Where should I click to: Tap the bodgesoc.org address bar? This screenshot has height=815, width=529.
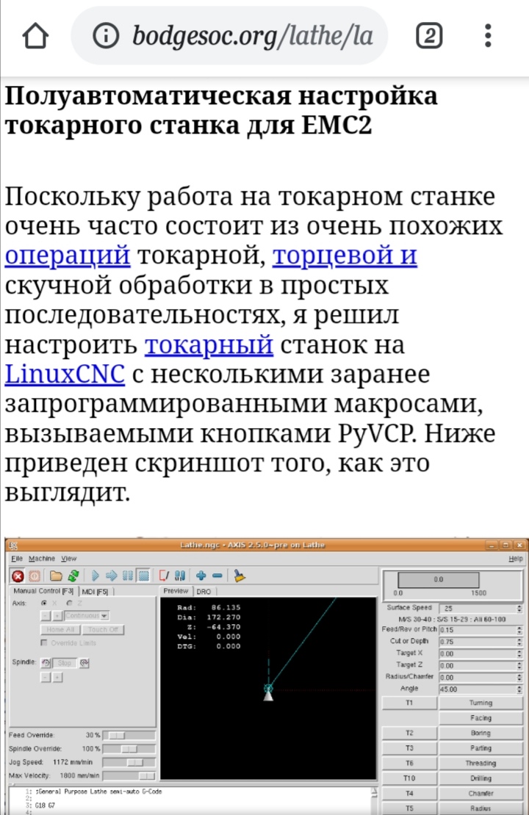coord(229,36)
